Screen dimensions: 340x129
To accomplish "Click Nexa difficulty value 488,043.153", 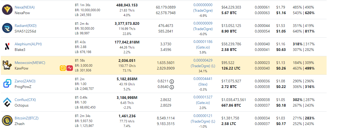I will [127, 5].
